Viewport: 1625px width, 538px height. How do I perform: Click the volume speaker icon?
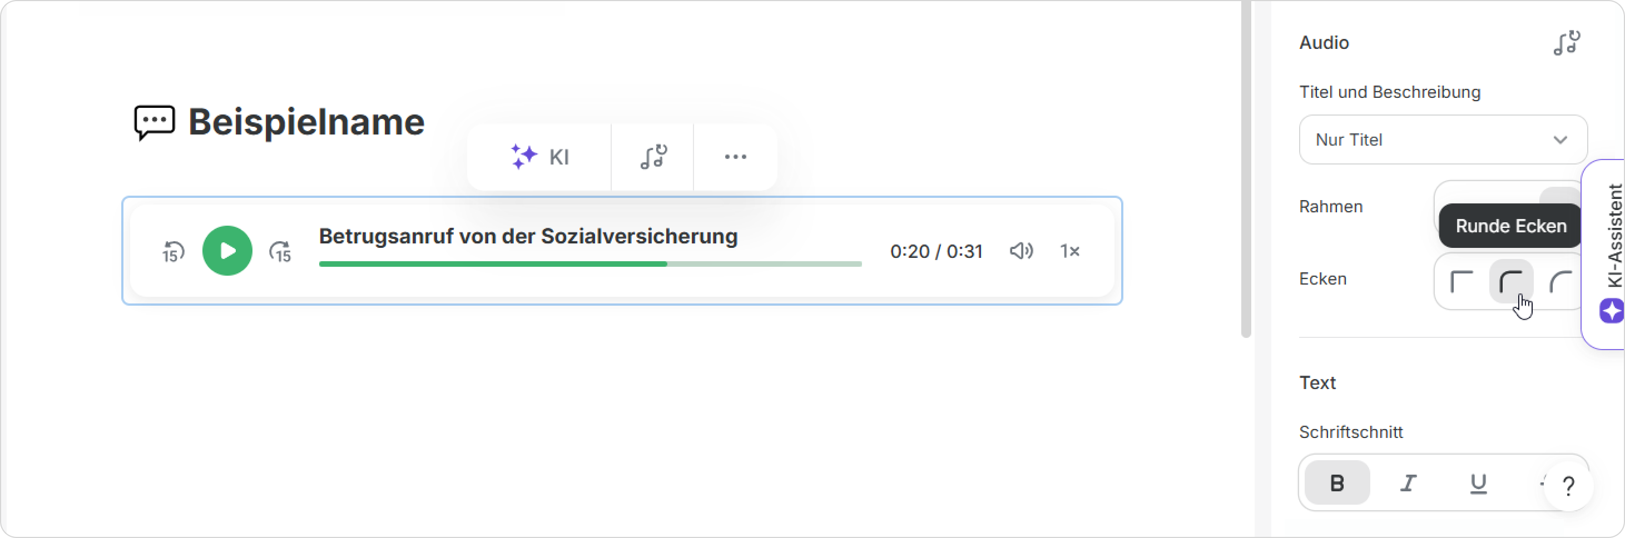click(1020, 251)
